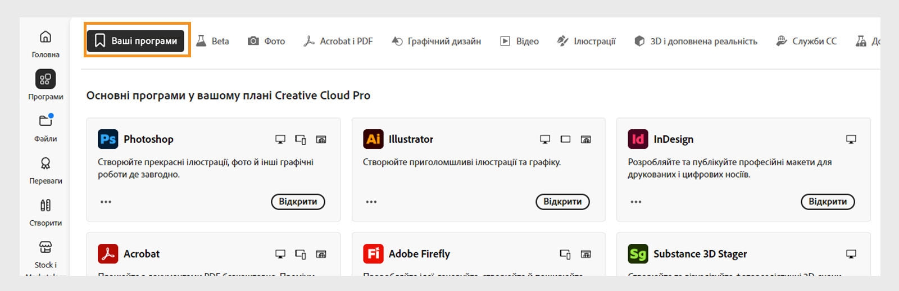Click Photoshop desktop platform icon
The width and height of the screenshot is (899, 291).
(x=280, y=139)
